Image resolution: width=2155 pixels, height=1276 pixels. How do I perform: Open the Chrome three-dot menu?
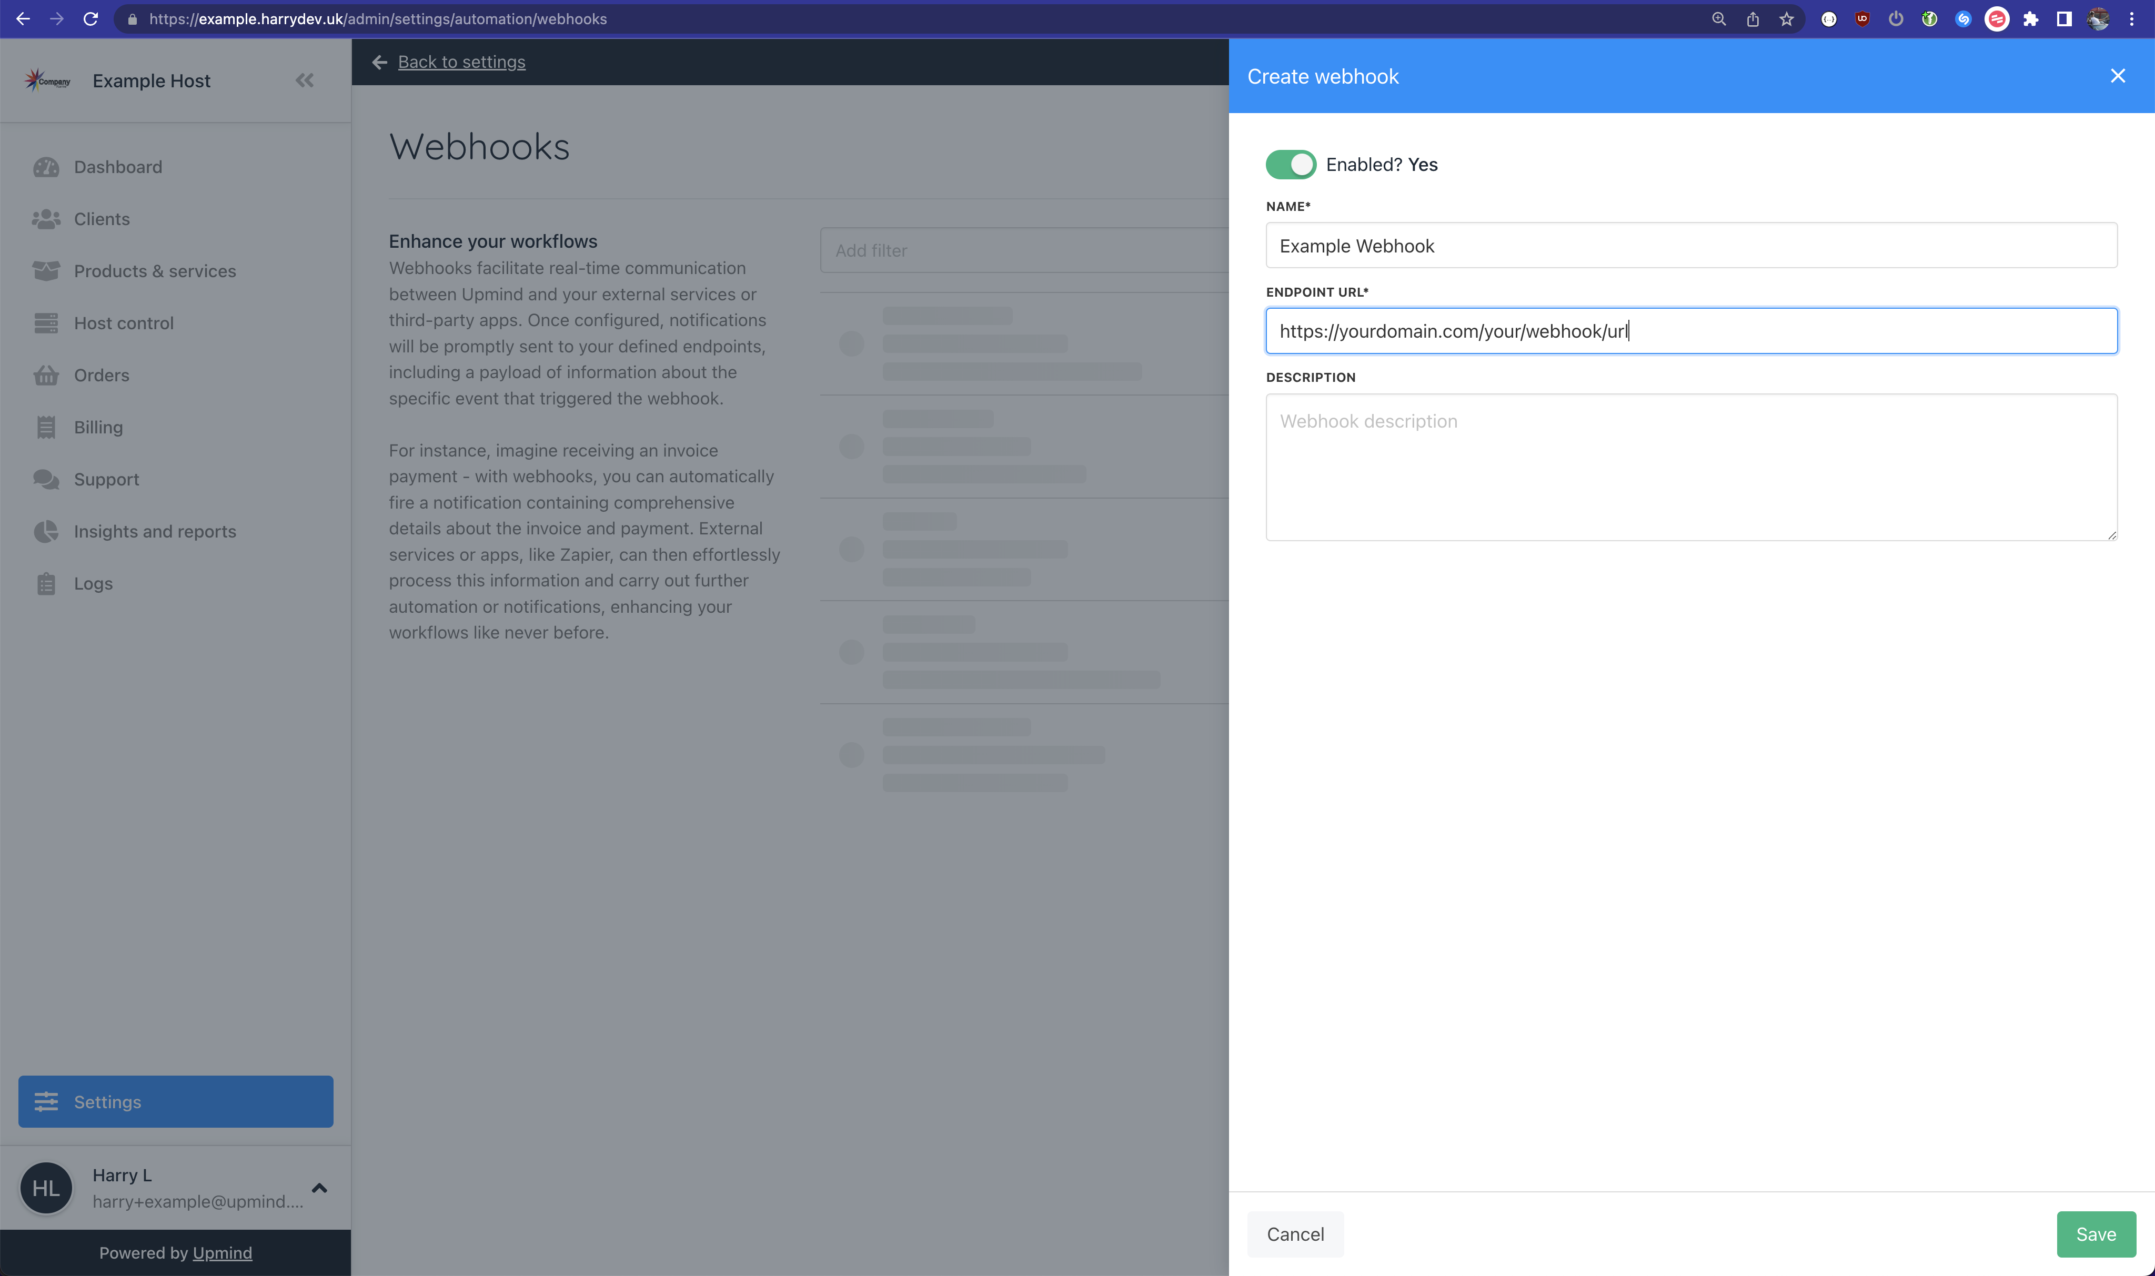pos(2132,19)
